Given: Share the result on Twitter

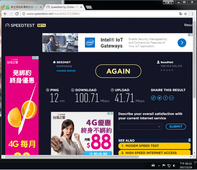Looking at the screenshot, I should (x=159, y=98).
